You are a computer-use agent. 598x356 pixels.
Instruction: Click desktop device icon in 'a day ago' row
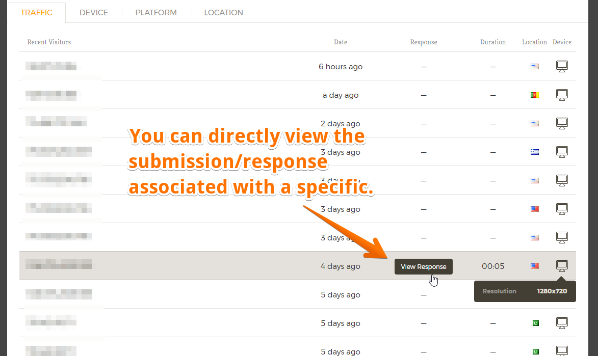[x=562, y=95]
